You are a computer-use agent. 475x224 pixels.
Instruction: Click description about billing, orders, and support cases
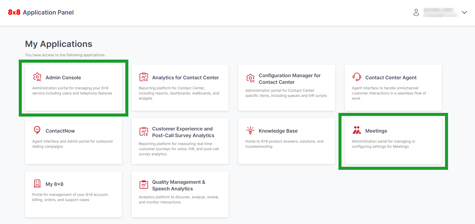click(70, 197)
